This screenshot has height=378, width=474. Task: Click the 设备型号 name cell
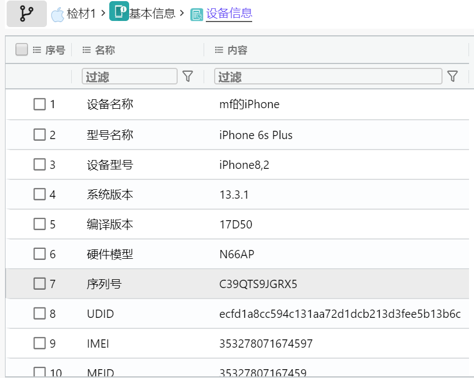coord(110,165)
